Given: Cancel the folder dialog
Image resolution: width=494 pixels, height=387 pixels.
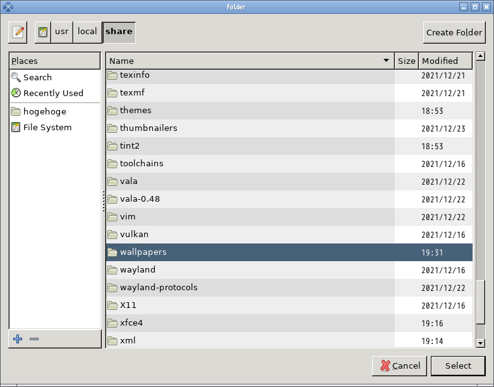Looking at the screenshot, I should [399, 366].
